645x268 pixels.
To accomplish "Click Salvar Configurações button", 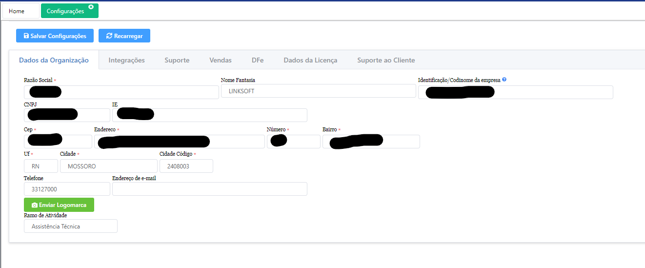I will (x=55, y=36).
